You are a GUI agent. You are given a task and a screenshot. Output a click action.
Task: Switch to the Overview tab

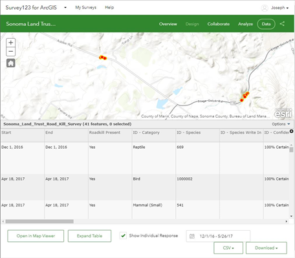(168, 24)
